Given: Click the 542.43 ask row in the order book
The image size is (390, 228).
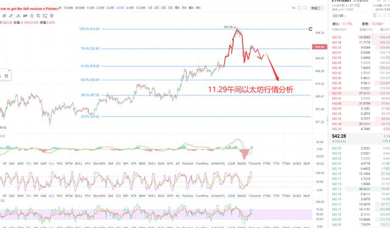Looking at the screenshot, I should pos(359,93).
